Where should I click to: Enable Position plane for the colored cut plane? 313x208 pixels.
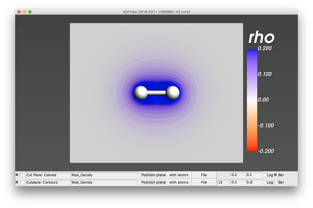click(x=138, y=175)
